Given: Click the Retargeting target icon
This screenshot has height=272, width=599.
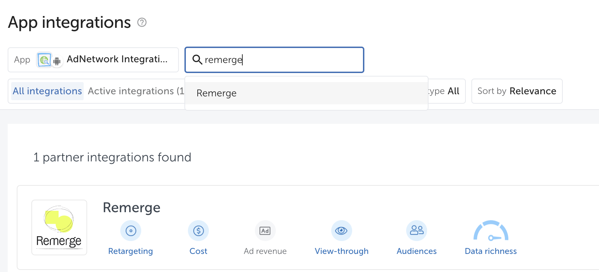Looking at the screenshot, I should [x=131, y=231].
